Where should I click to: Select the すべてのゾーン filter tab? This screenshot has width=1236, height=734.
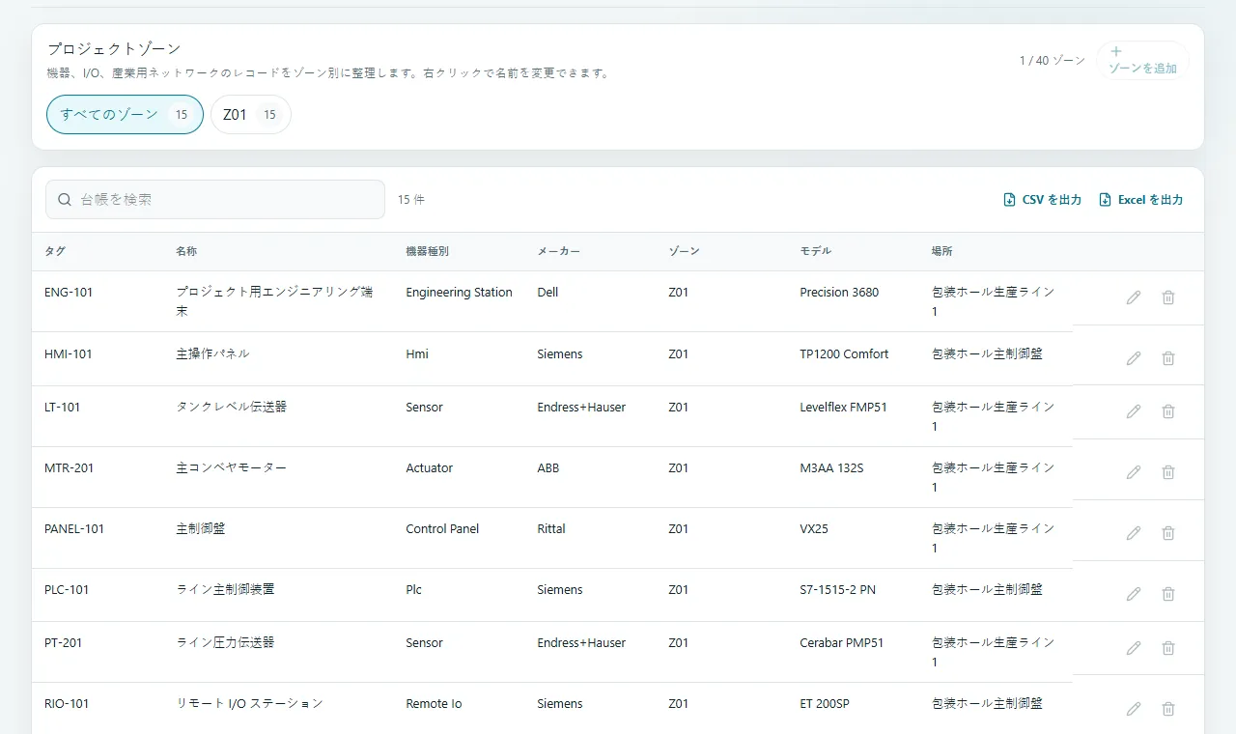pyautogui.click(x=125, y=114)
